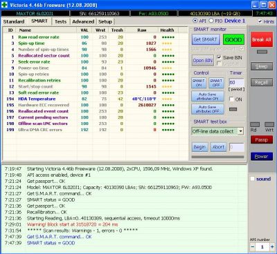The height and width of the screenshot is (254, 277).
Task: Click the red Break All button
Action: point(262,39)
